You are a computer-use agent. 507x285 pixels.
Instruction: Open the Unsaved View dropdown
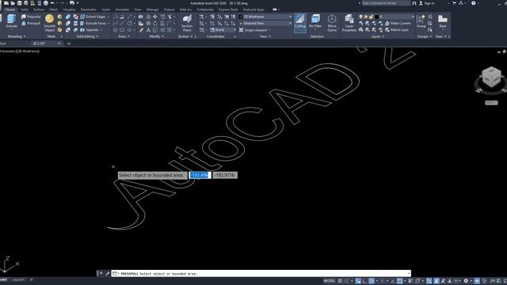click(x=265, y=23)
